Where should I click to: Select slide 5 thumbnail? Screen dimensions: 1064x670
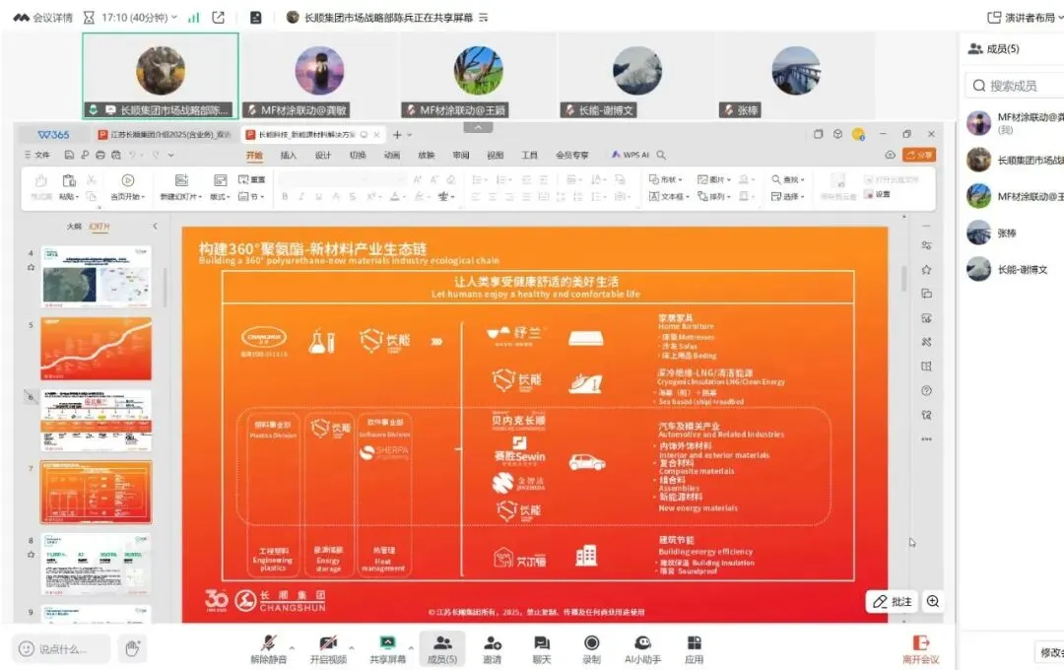point(97,348)
